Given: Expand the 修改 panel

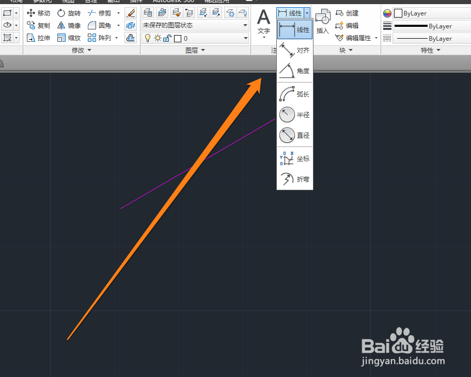Looking at the screenshot, I should [82, 50].
